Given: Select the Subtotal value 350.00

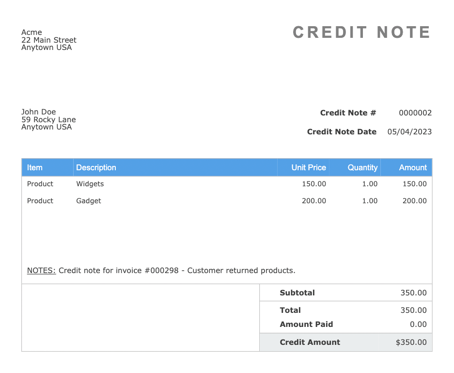Looking at the screenshot, I should click(x=413, y=293).
